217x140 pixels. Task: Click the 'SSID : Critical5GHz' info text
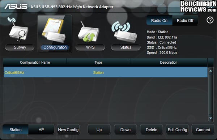[x=162, y=47]
